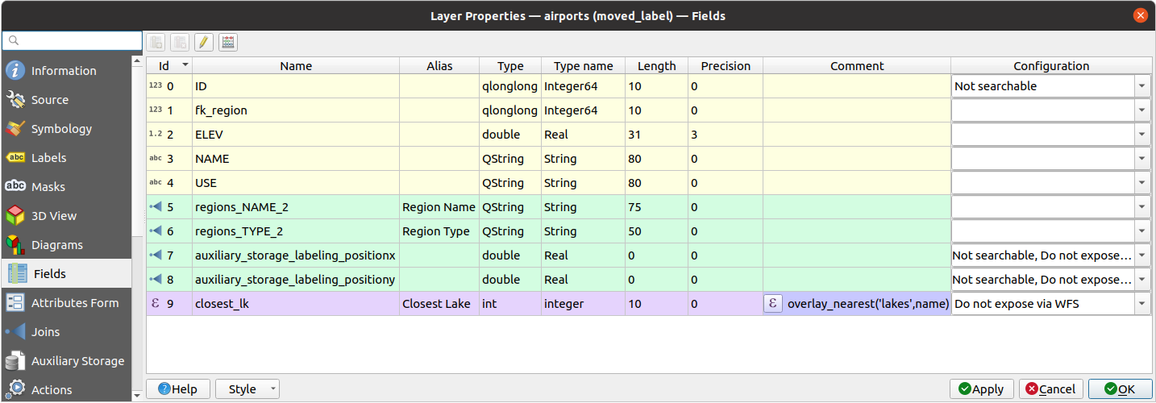Image resolution: width=1156 pixels, height=403 pixels.
Task: Open the closest_lk Configuration dropdown
Action: coord(1142,304)
